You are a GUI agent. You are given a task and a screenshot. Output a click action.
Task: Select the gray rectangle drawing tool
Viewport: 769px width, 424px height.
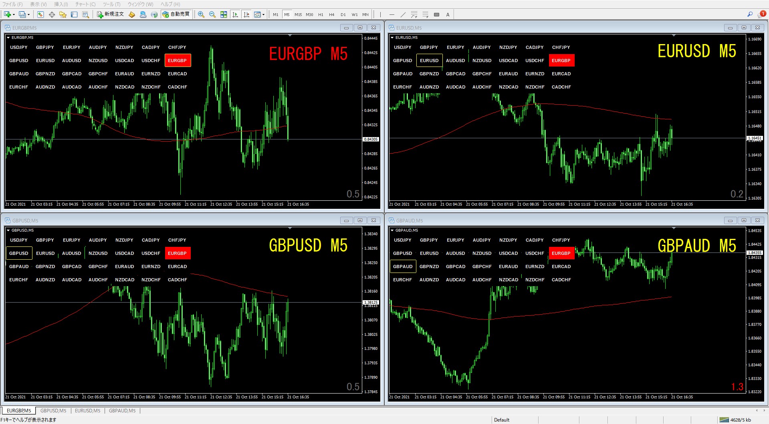pyautogui.click(x=437, y=15)
